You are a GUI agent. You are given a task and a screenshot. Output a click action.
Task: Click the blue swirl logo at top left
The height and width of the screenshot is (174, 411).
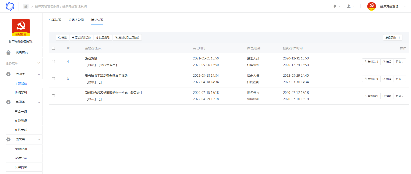(x=10, y=6)
